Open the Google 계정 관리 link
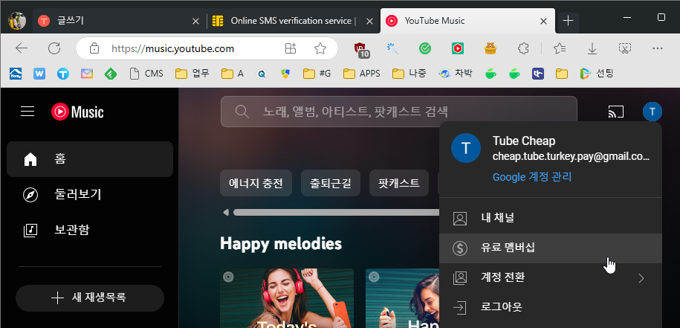The image size is (680, 328). 532,177
